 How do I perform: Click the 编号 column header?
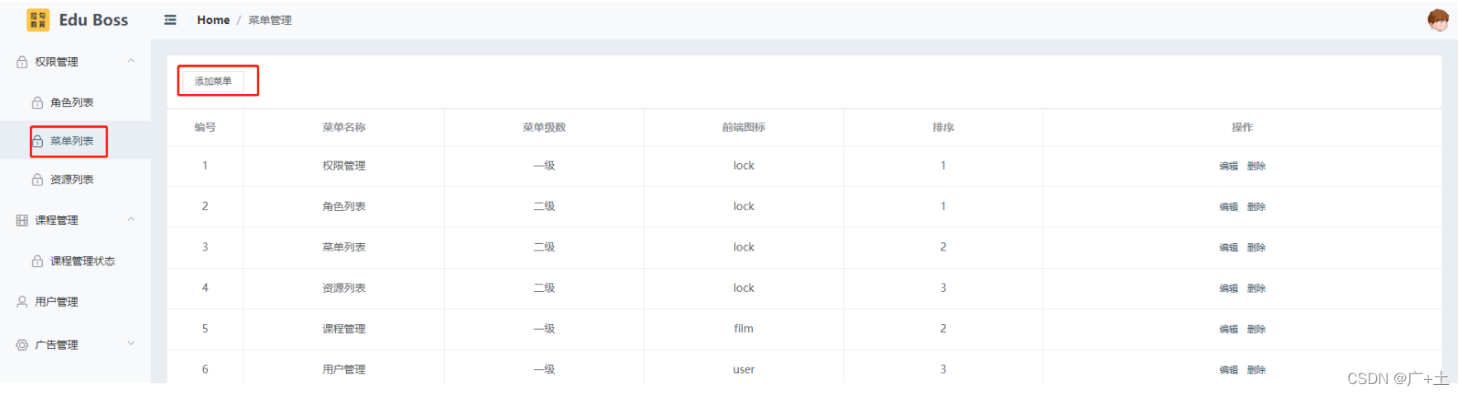pyautogui.click(x=205, y=127)
